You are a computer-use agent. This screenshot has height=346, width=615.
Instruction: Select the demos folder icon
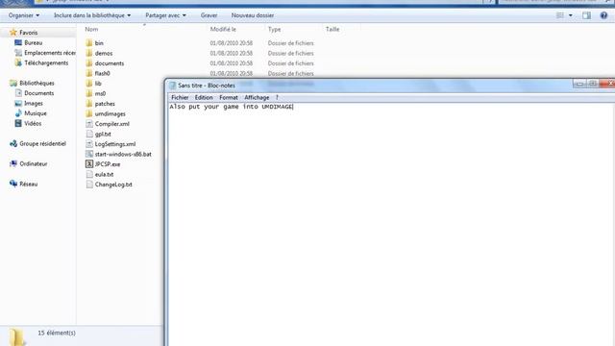[89, 53]
